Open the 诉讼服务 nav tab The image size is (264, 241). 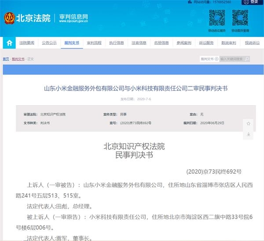tap(206, 43)
